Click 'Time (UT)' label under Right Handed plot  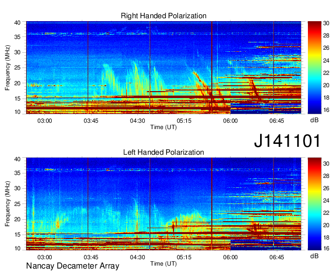coord(164,127)
